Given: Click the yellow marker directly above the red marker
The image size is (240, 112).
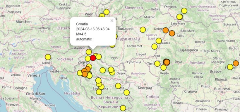Looking at the screenshot, I should (89, 52).
